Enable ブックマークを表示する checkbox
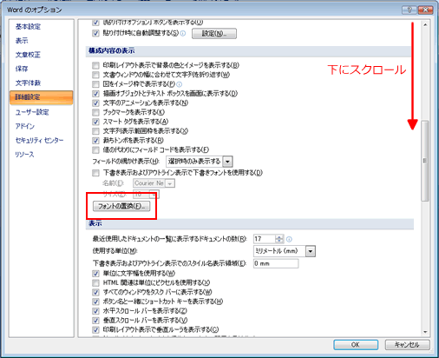Screen dimensions: 439x358 click(x=95, y=112)
